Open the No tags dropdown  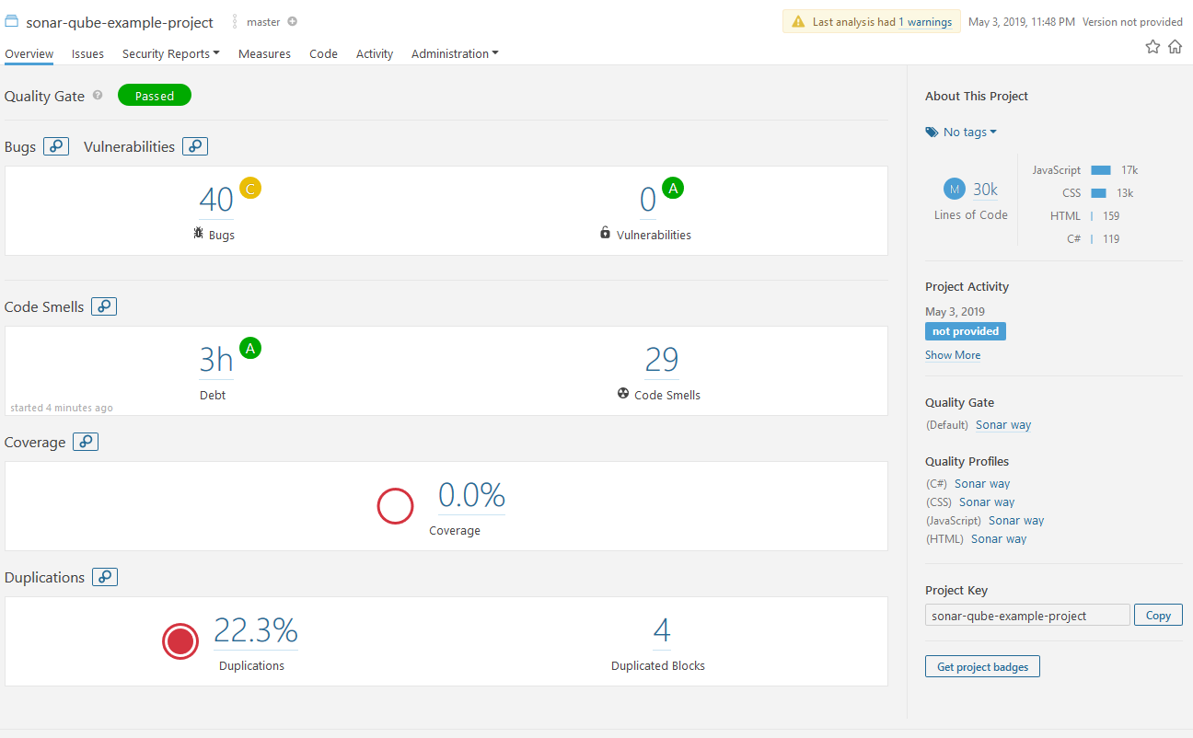[969, 133]
